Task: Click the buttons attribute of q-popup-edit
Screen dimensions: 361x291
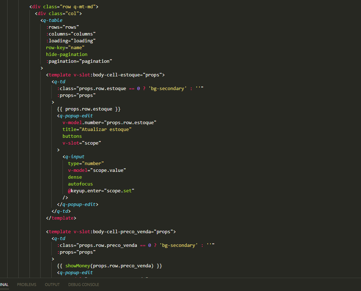Action: (x=72, y=136)
